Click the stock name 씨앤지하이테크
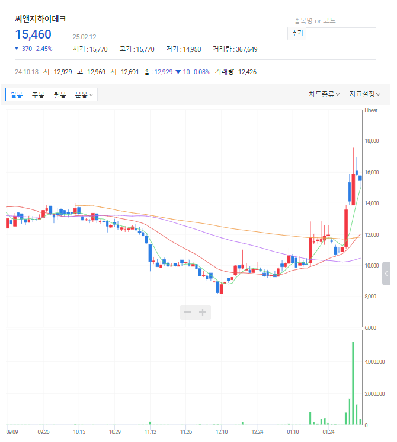 tap(40, 19)
